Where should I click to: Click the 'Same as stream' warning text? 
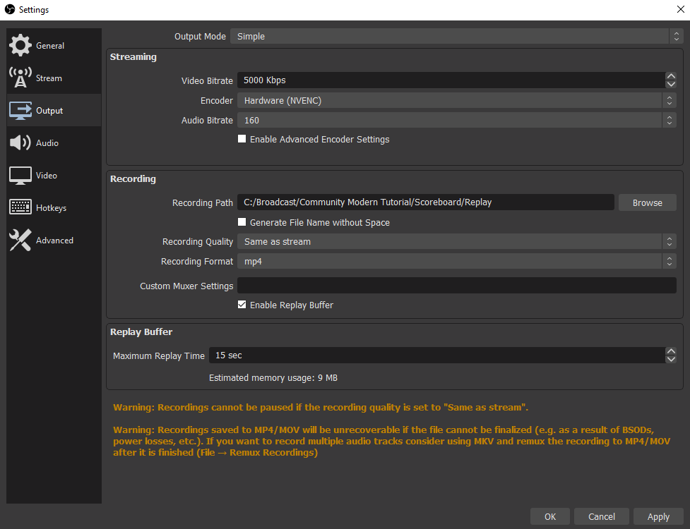click(x=321, y=407)
